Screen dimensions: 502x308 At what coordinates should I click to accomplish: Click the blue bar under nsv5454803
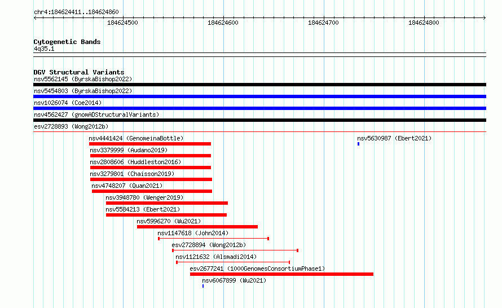click(x=259, y=96)
